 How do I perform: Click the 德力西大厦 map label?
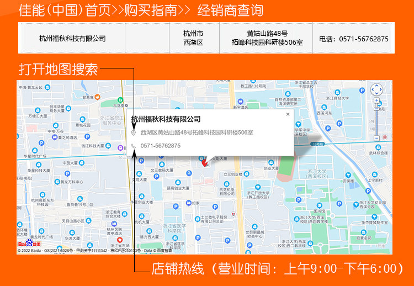pos(149,237)
